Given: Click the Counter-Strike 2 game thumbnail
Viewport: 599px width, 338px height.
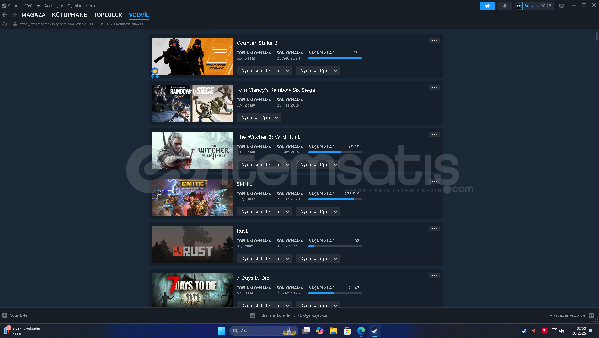Looking at the screenshot, I should (x=193, y=57).
